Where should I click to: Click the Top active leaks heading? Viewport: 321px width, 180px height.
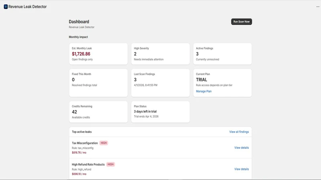click(x=82, y=132)
